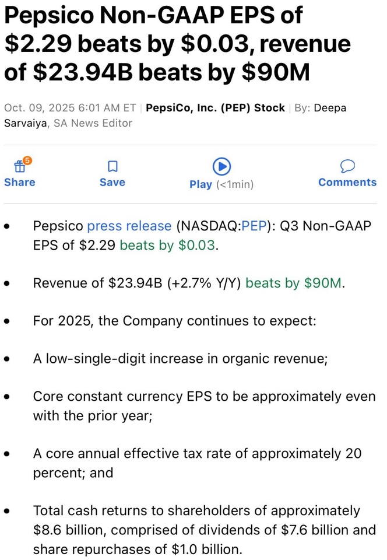Click the green "beats by $0.03" link

(168, 246)
